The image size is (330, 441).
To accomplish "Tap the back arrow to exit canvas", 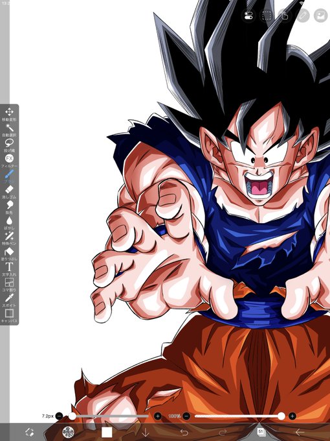I will pos(300,432).
